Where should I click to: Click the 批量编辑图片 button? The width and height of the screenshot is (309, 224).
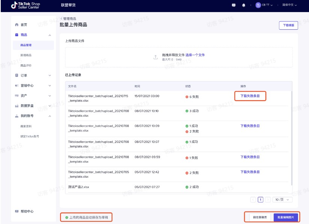click(286, 217)
